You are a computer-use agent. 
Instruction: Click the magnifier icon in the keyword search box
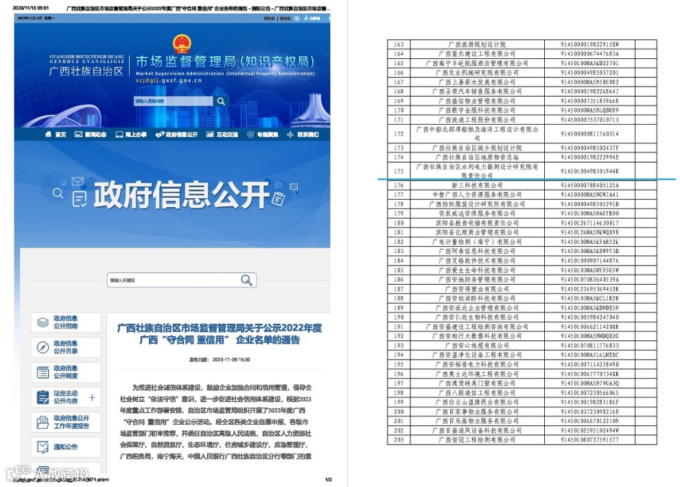pos(246,280)
